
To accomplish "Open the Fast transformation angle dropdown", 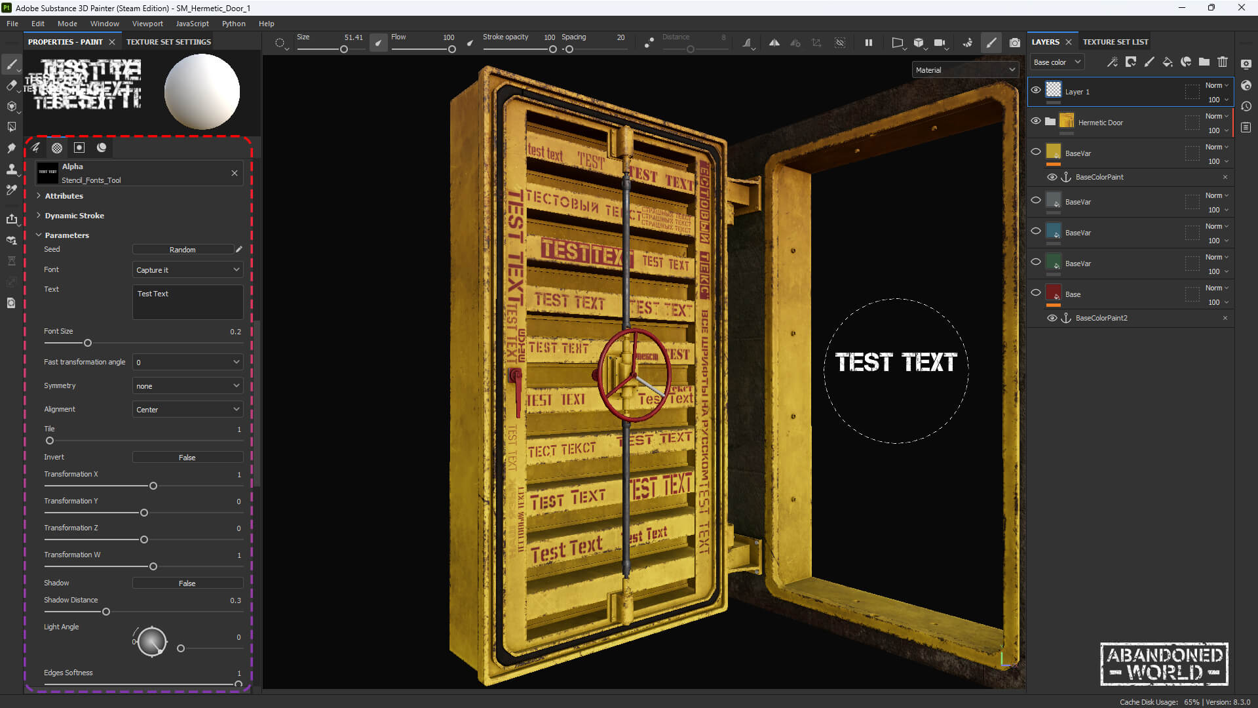I will point(187,363).
